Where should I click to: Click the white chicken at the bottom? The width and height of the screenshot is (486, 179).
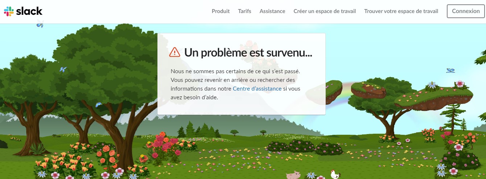335,175
